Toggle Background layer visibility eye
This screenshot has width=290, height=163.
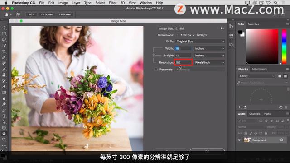pos(239,140)
